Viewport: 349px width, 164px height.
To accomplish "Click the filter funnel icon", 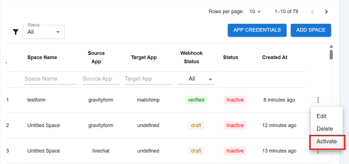I will pyautogui.click(x=16, y=32).
